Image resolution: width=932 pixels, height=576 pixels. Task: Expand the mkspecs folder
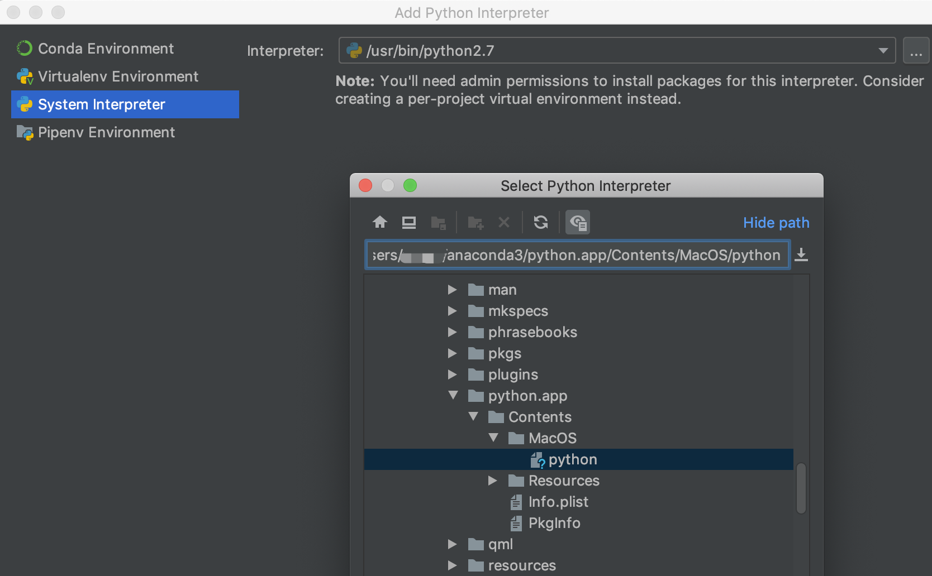(x=453, y=311)
